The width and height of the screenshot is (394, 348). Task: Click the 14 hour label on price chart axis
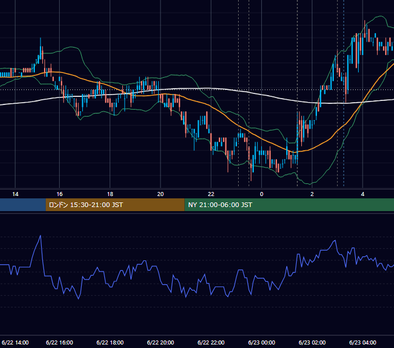pyautogui.click(x=15, y=194)
